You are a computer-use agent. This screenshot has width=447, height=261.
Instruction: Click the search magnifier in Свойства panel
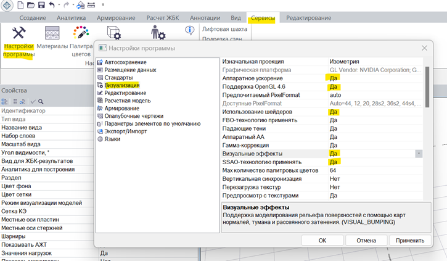[x=41, y=101]
